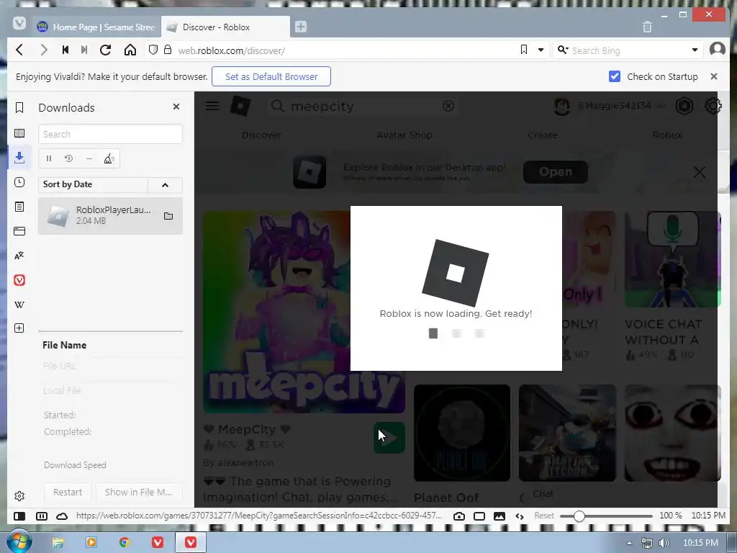Toggle tab tiling in status bar
Screen dimensions: 737x553
479,516
